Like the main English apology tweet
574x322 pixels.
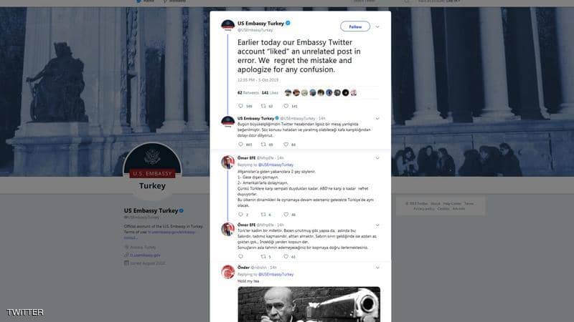click(x=286, y=106)
